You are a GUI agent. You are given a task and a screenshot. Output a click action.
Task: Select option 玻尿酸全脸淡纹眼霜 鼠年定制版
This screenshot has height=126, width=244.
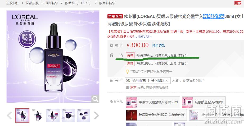[156, 115]
